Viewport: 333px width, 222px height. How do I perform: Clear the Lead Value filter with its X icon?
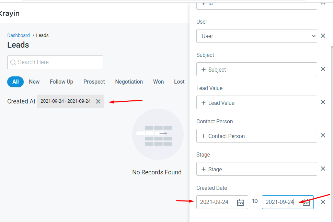323,102
